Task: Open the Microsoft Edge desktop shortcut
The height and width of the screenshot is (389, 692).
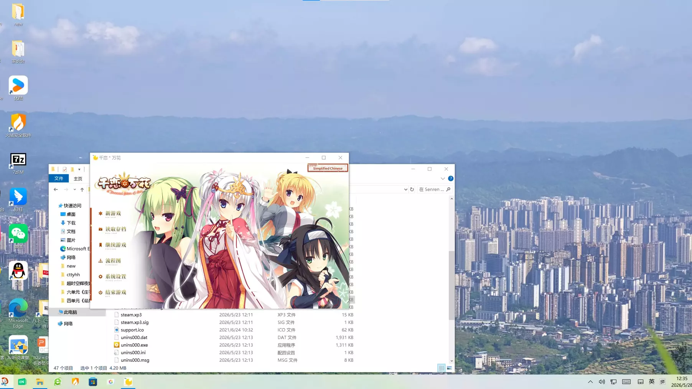Action: [x=18, y=314]
